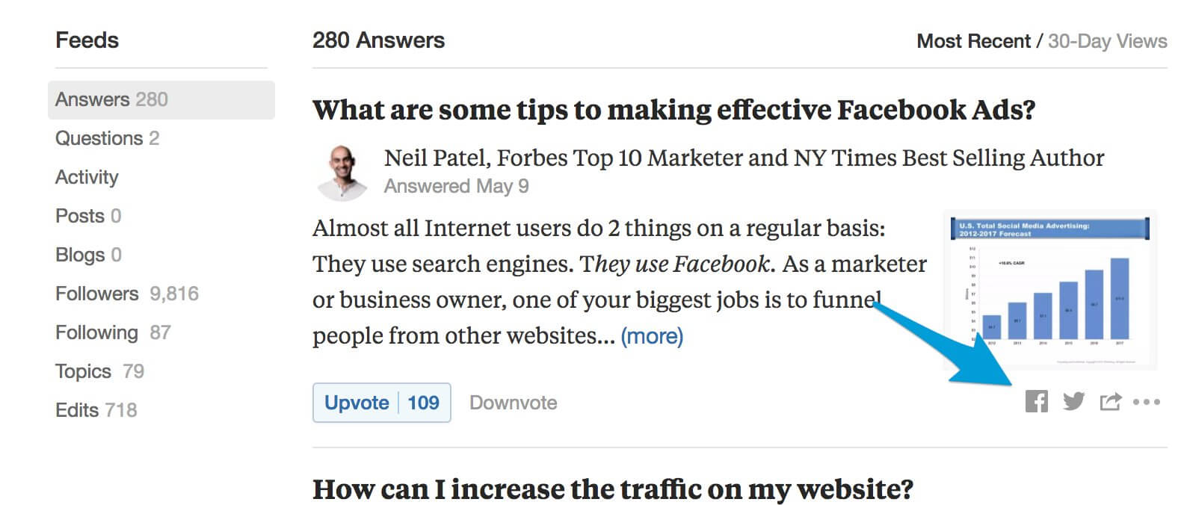This screenshot has height=505, width=1187.
Task: Open the more options ellipsis menu
Action: point(1146,403)
